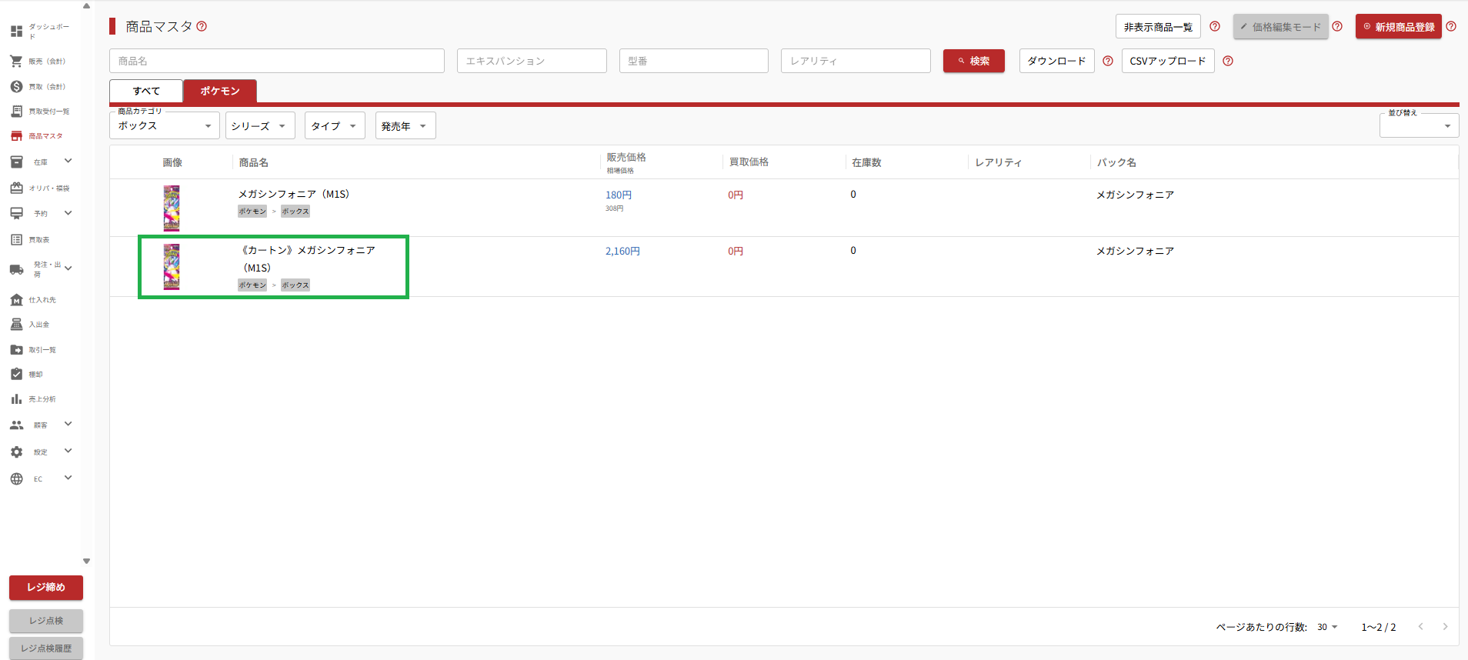
Task: Expand the 設定 settings submenu
Action: (68, 451)
